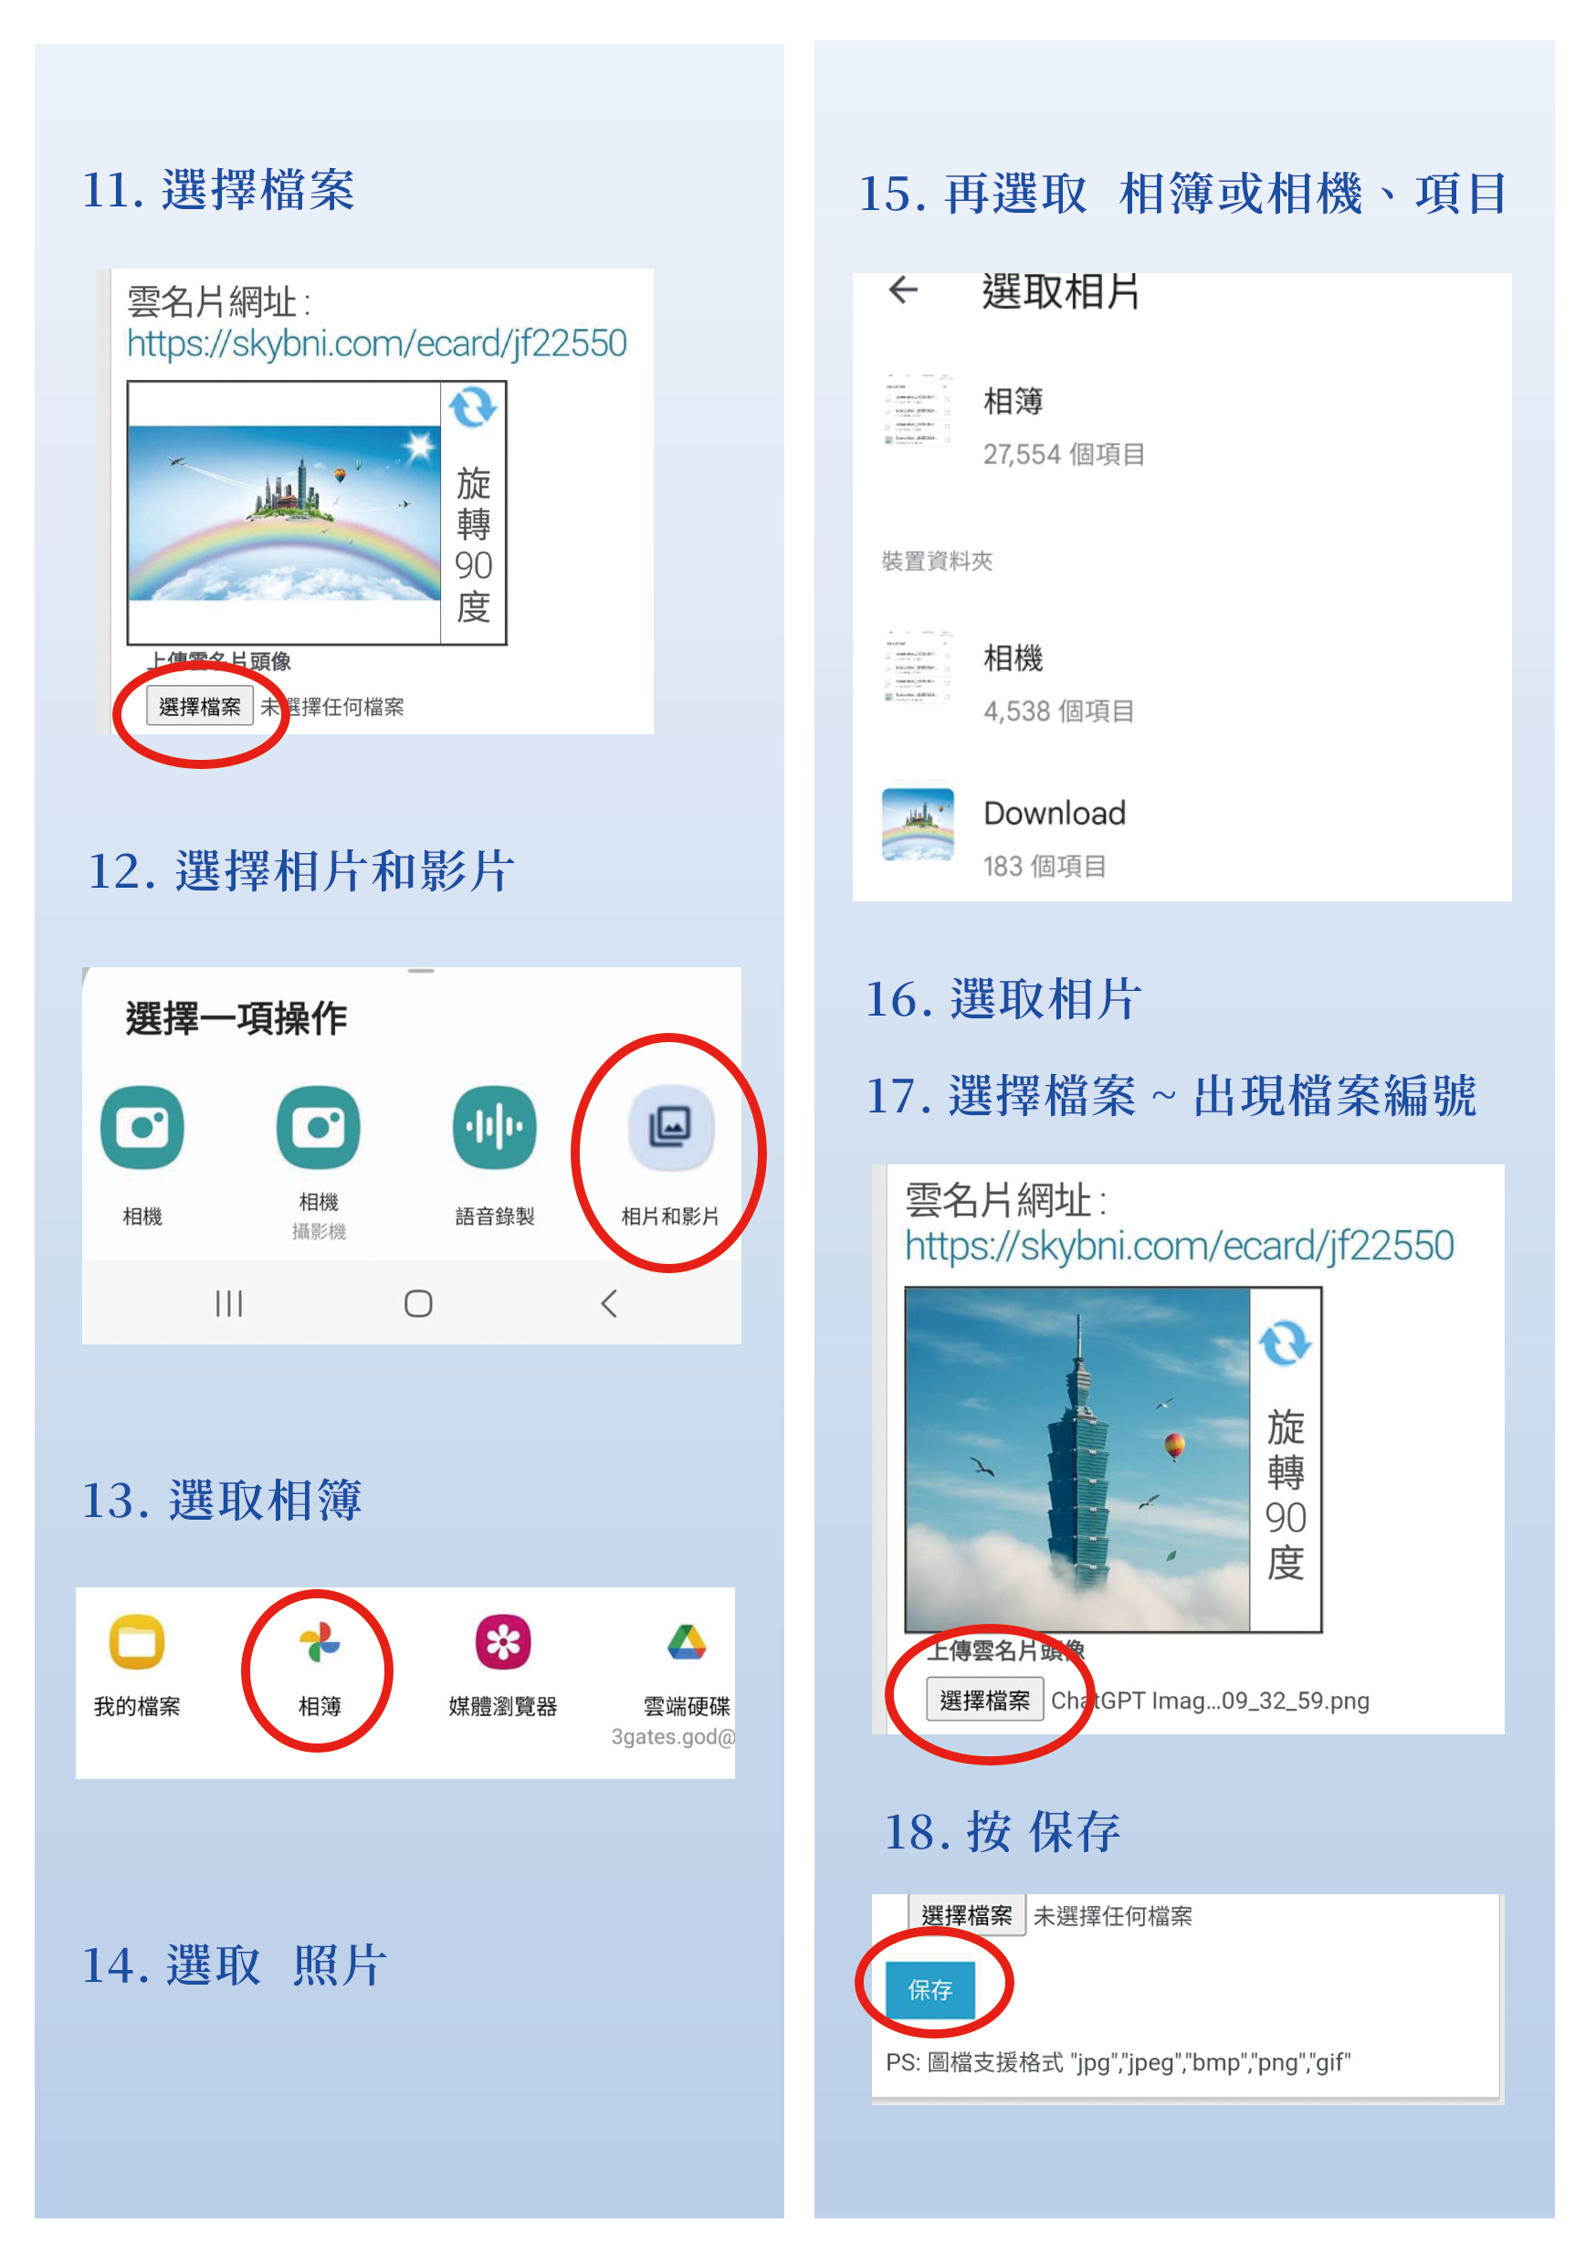The width and height of the screenshot is (1596, 2265).
Task: Select the 相簿 Google Photos icon
Action: [x=320, y=1641]
